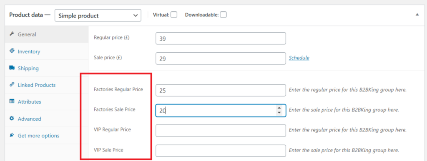427x161 pixels.
Task: Click the Advanced gear icon
Action: click(12, 118)
